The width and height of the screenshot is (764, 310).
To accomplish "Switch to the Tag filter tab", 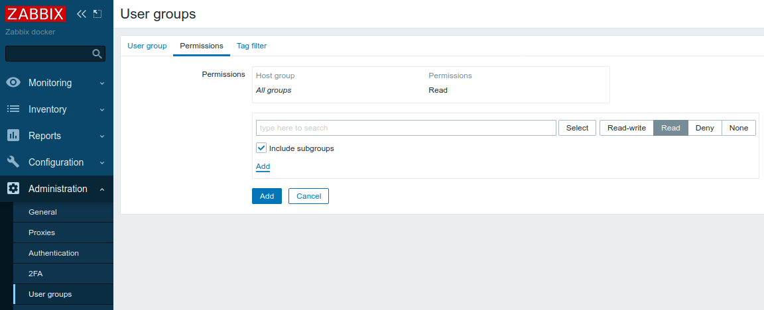I will click(251, 46).
